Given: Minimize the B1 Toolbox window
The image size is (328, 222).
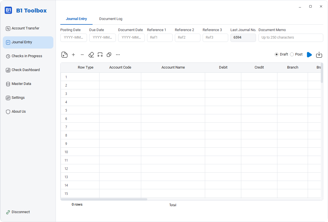Looking at the screenshot, I should coord(300,7).
